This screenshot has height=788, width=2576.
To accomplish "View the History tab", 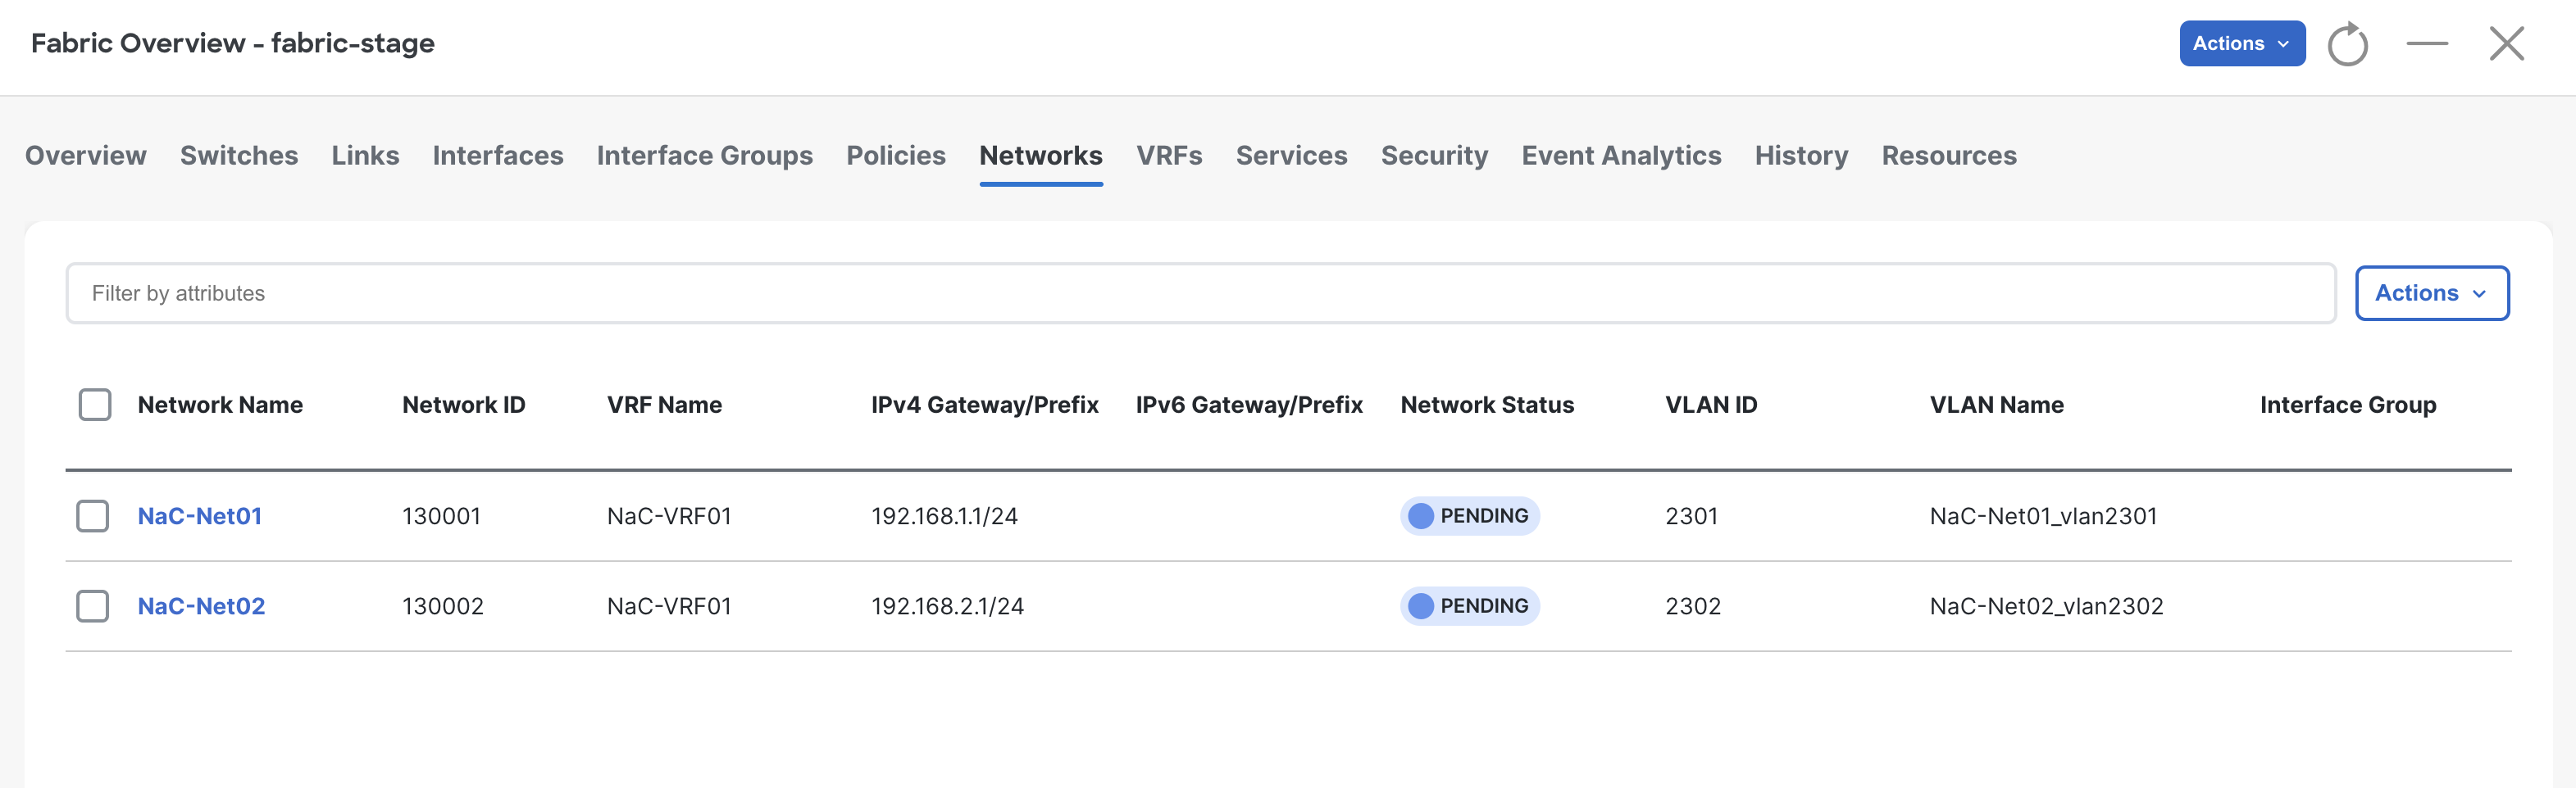I will (1801, 156).
